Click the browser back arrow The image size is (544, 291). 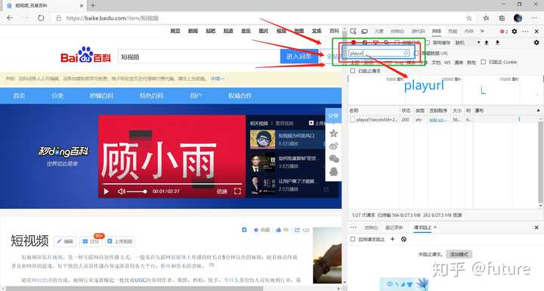coord(10,18)
